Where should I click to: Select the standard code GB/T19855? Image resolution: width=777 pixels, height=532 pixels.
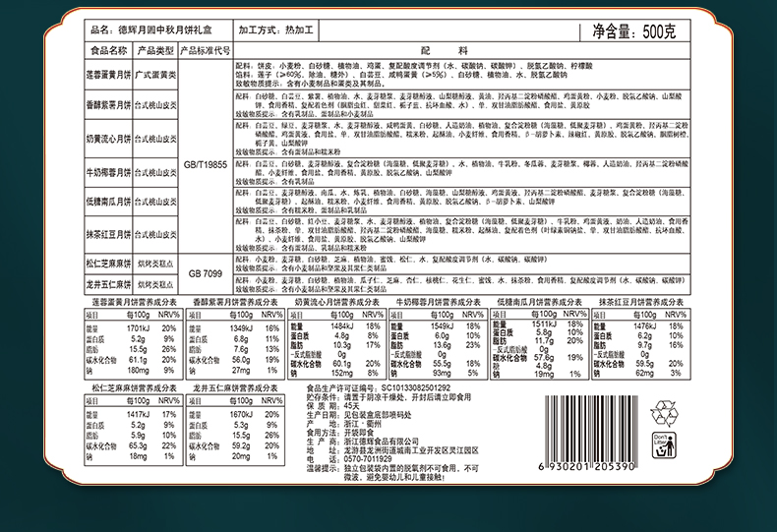[x=206, y=164]
